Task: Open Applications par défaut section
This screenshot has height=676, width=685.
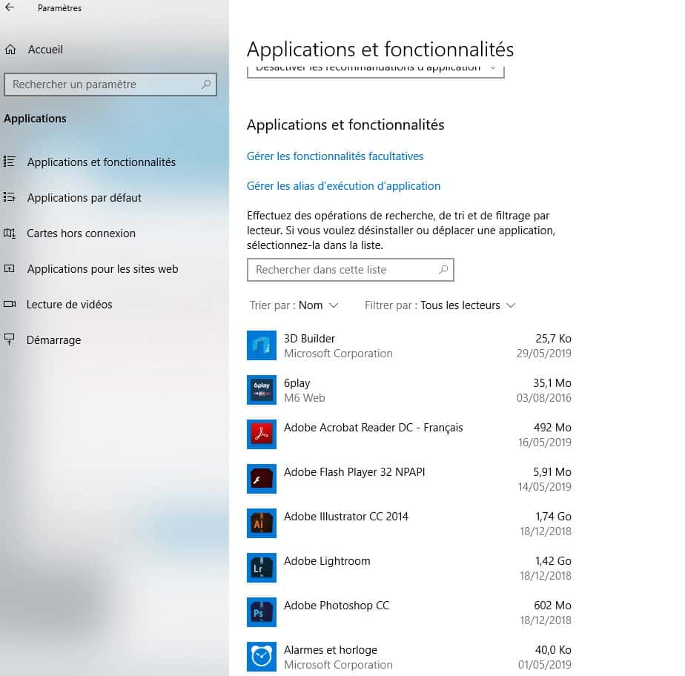Action: click(85, 198)
